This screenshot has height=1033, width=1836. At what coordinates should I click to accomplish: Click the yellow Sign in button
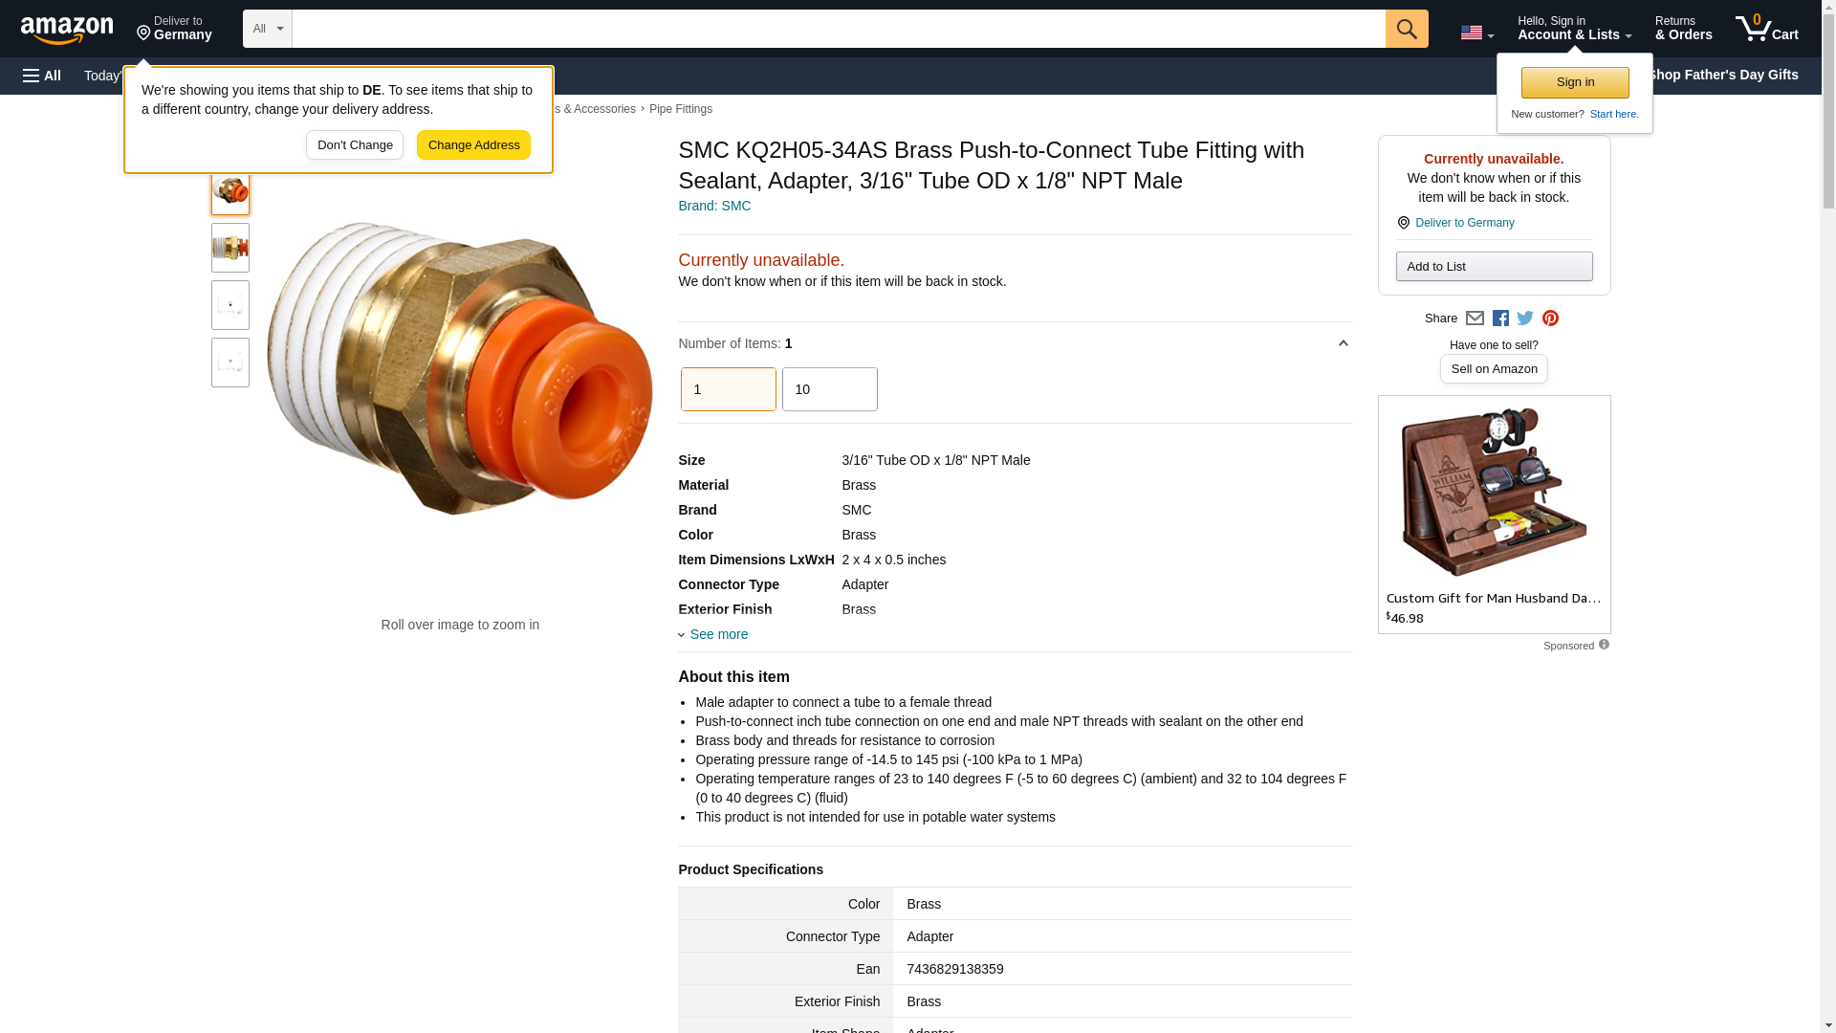[x=1575, y=82]
